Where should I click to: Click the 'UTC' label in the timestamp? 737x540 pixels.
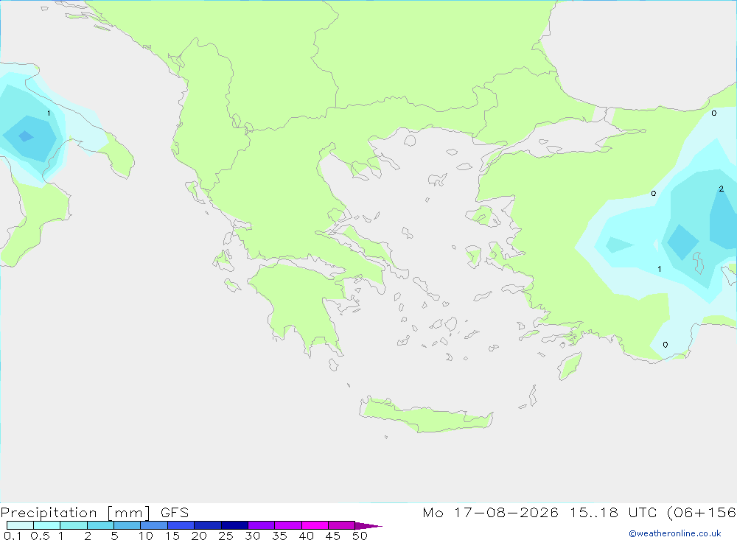[642, 512]
